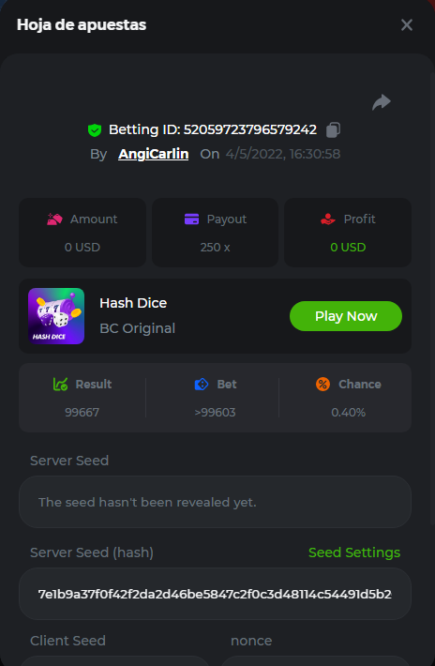Click the share arrow icon
The height and width of the screenshot is (666, 435).
(x=382, y=102)
